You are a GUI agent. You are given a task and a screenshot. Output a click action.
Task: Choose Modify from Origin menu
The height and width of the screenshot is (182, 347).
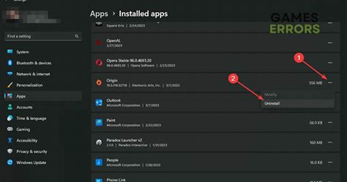tap(298, 95)
